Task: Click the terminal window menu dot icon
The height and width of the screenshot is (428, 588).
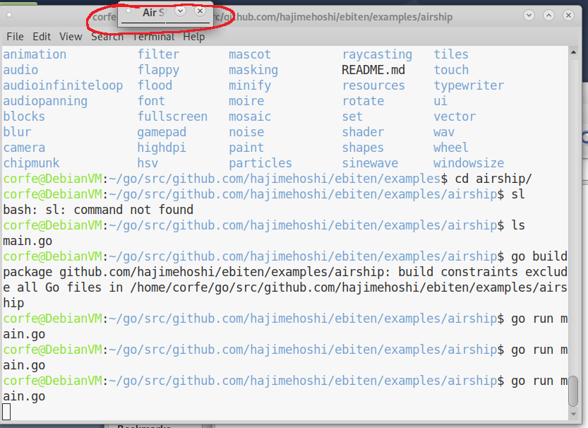Action: pyautogui.click(x=9, y=15)
